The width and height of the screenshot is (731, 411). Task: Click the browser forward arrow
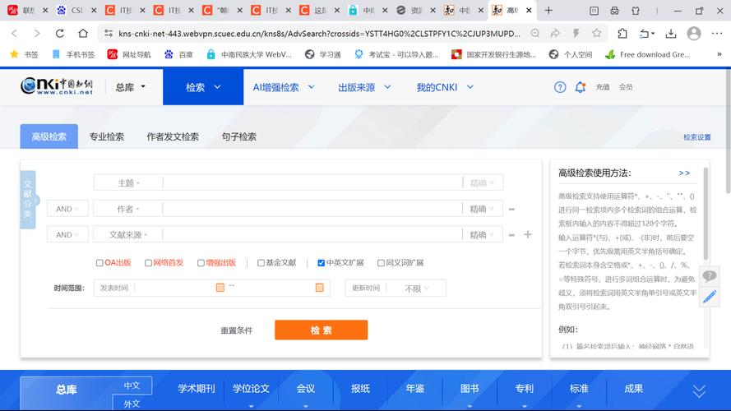pyautogui.click(x=37, y=33)
